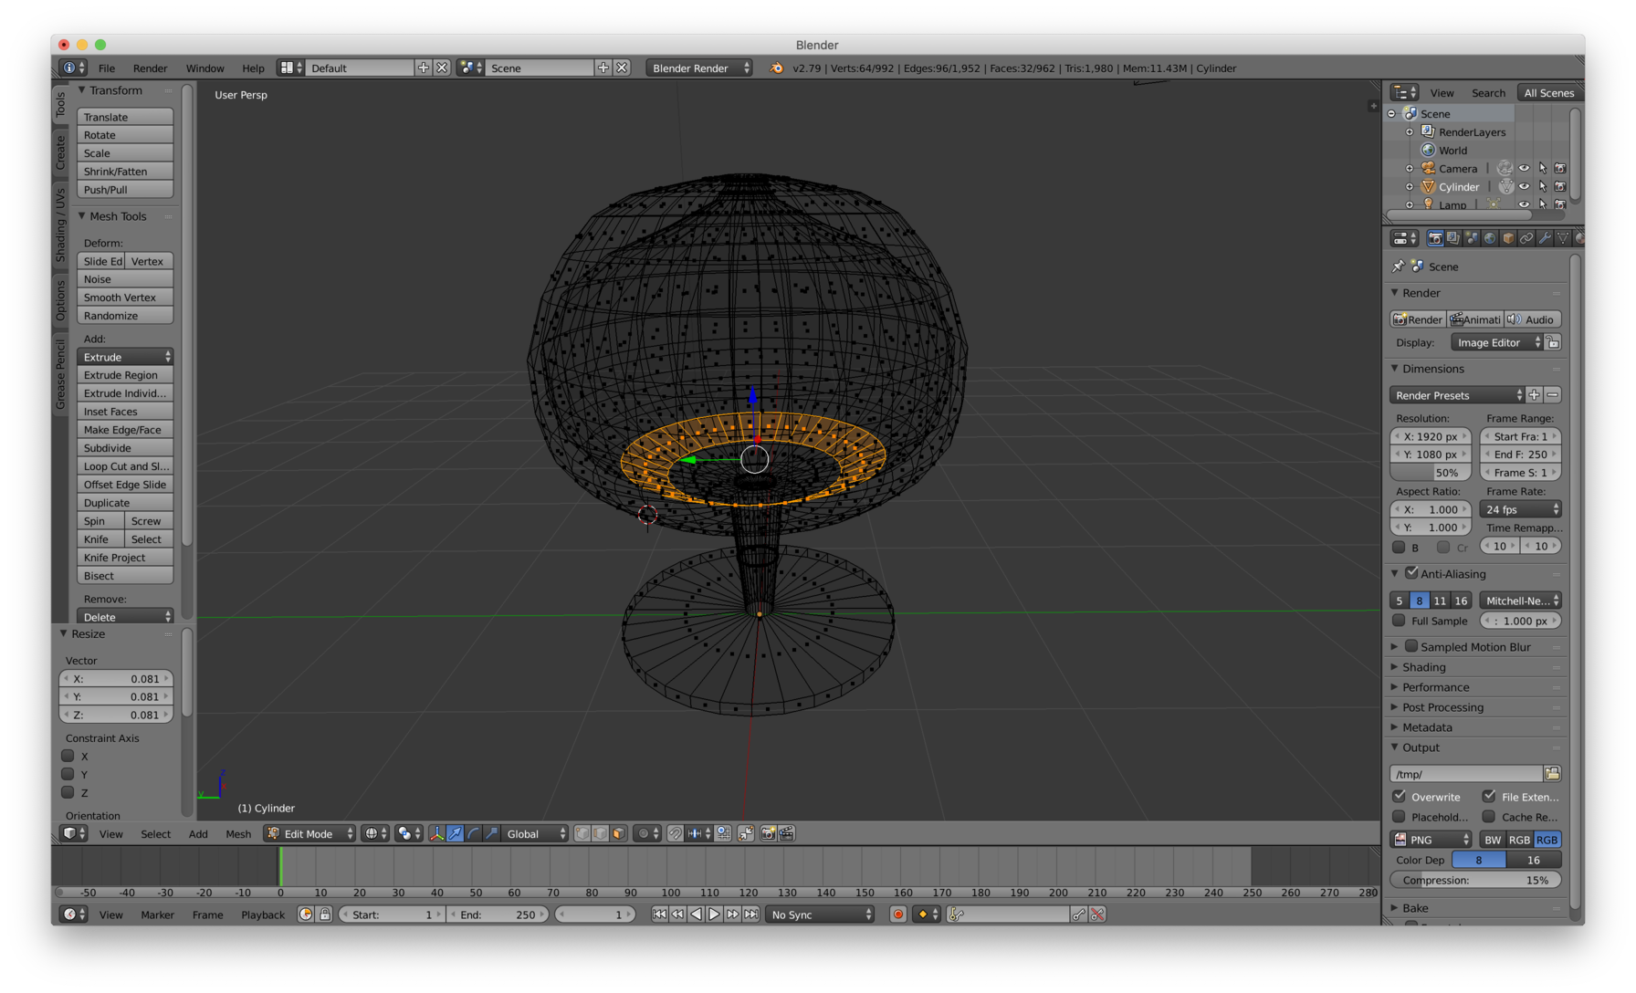This screenshot has height=993, width=1636.
Task: Click the Loop Cut and Slide button
Action: tap(125, 466)
